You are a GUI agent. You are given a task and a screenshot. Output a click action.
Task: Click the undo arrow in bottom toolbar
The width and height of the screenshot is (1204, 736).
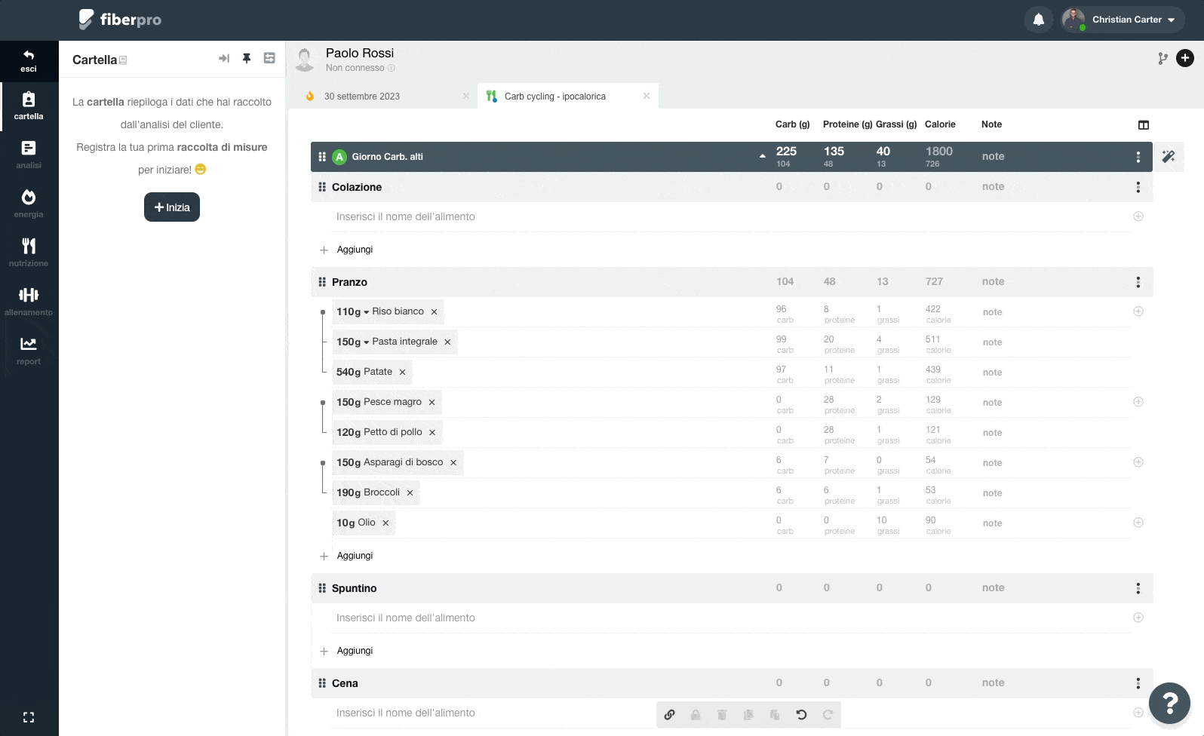pos(801,714)
